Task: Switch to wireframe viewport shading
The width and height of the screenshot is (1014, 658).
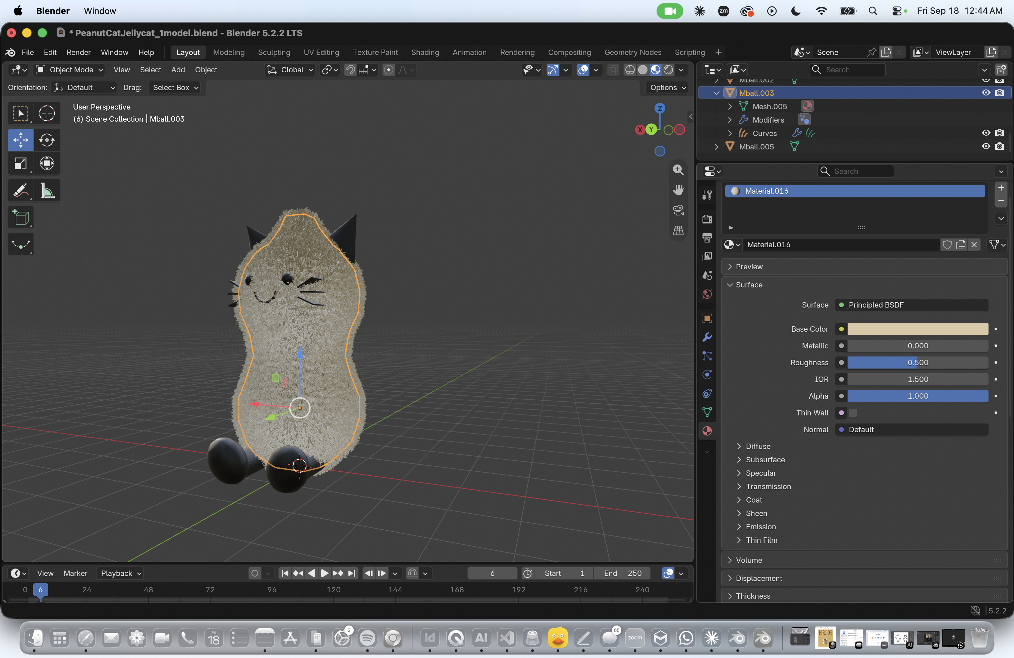Action: [630, 70]
